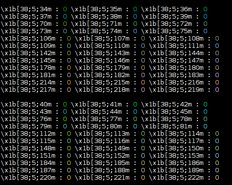
Task: Click the text \x1b[38;5;180m
Action: 176,68
